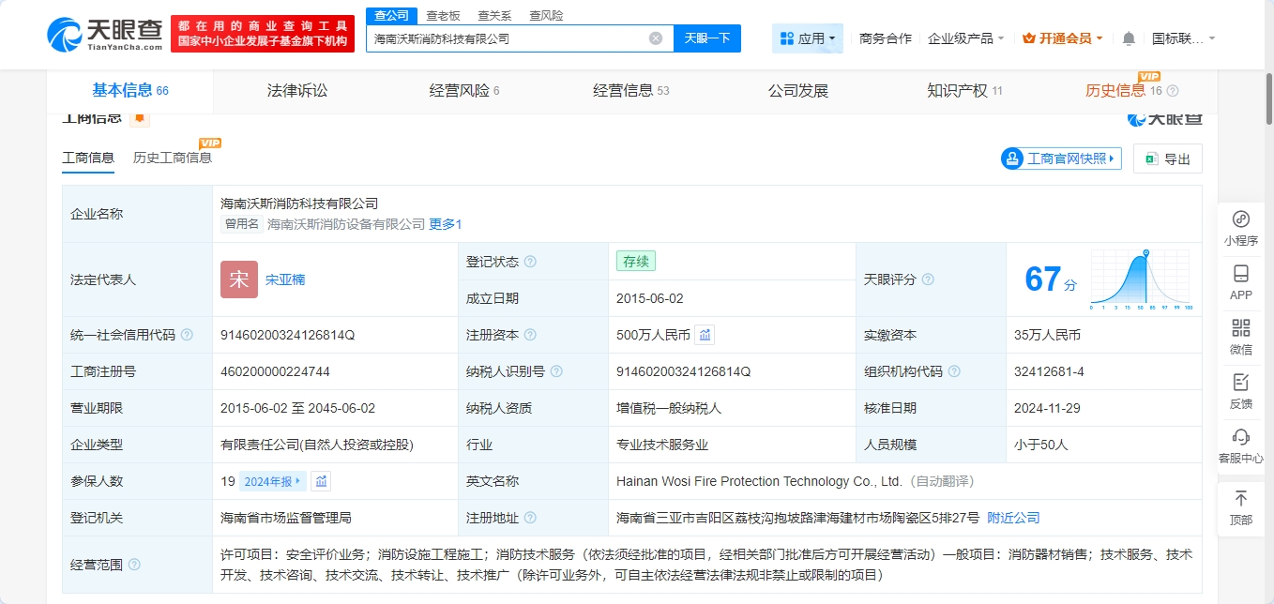Open the 小程序 mini program sidebar icon
1274x604 pixels.
click(1240, 228)
